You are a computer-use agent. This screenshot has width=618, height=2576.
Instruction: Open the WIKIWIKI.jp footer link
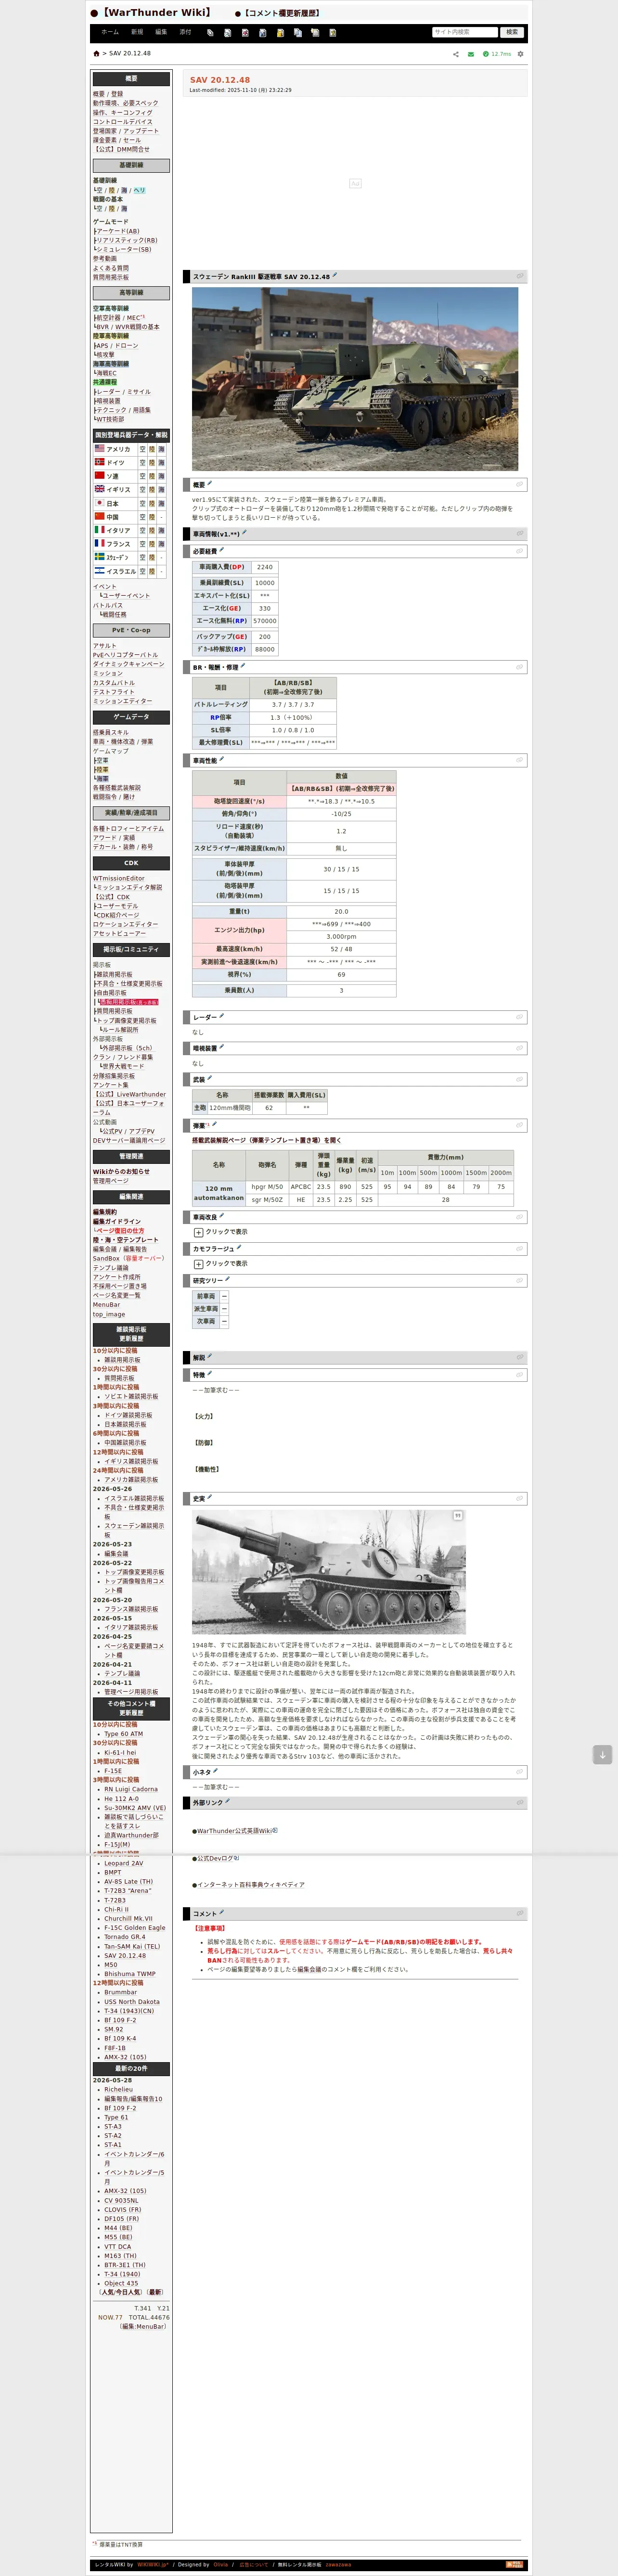154,2565
